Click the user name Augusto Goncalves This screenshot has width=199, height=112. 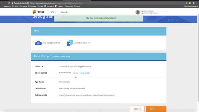147,11
